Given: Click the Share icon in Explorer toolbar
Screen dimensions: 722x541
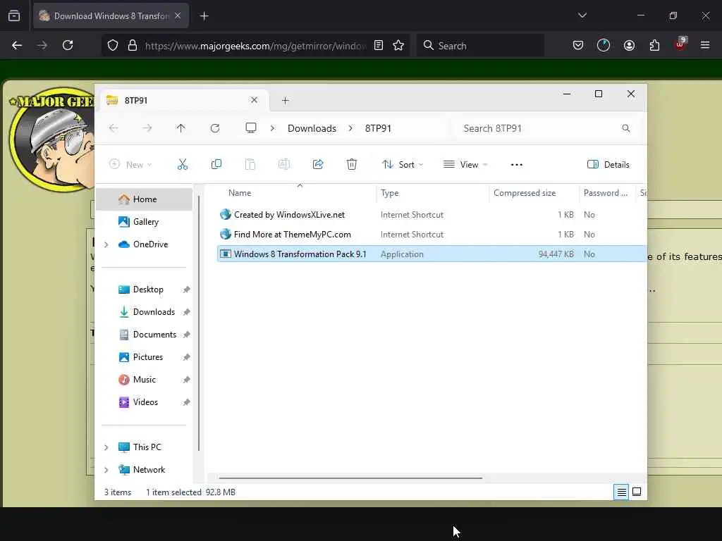Looking at the screenshot, I should pyautogui.click(x=318, y=164).
